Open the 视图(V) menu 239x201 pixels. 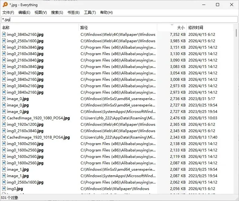(x=40, y=13)
